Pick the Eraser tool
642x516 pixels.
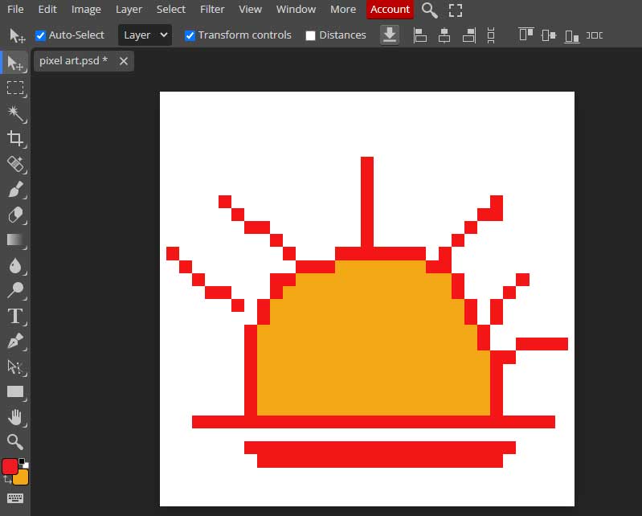[15, 215]
